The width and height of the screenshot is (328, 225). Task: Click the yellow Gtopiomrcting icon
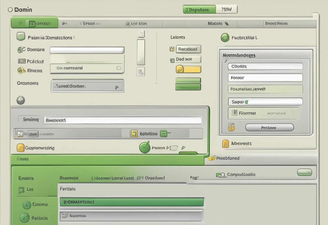click(x=20, y=148)
